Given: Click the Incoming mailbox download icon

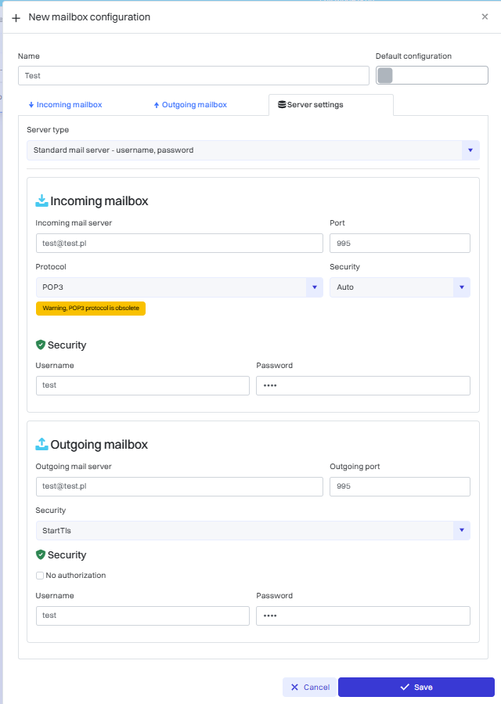Looking at the screenshot, I should 41,201.
